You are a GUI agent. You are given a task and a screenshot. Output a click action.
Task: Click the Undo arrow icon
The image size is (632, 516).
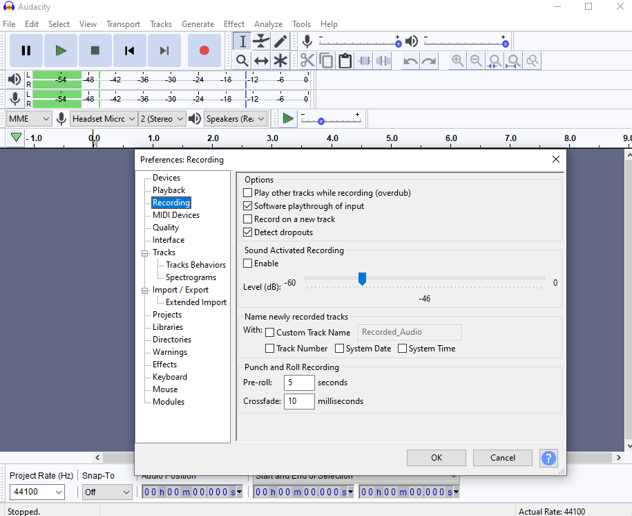[x=410, y=61]
